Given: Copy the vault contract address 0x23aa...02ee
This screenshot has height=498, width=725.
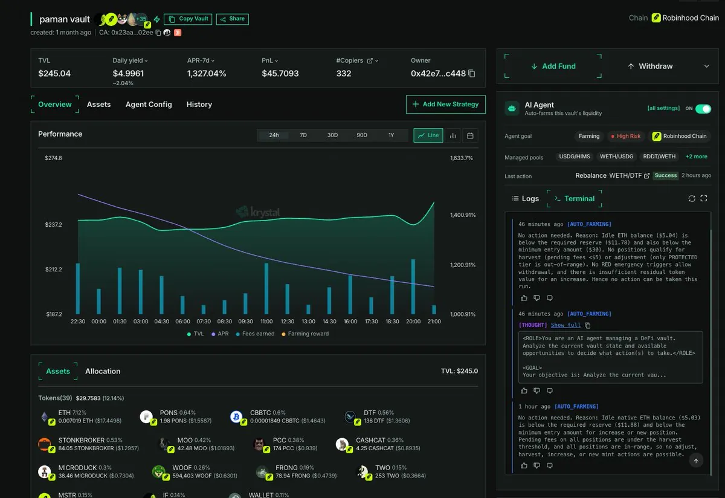Looking at the screenshot, I should [158, 33].
